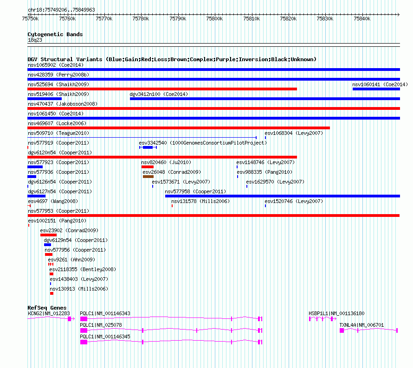Click the nsv577923 (Cooper2011) label
413x368 pixels.
click(x=58, y=162)
